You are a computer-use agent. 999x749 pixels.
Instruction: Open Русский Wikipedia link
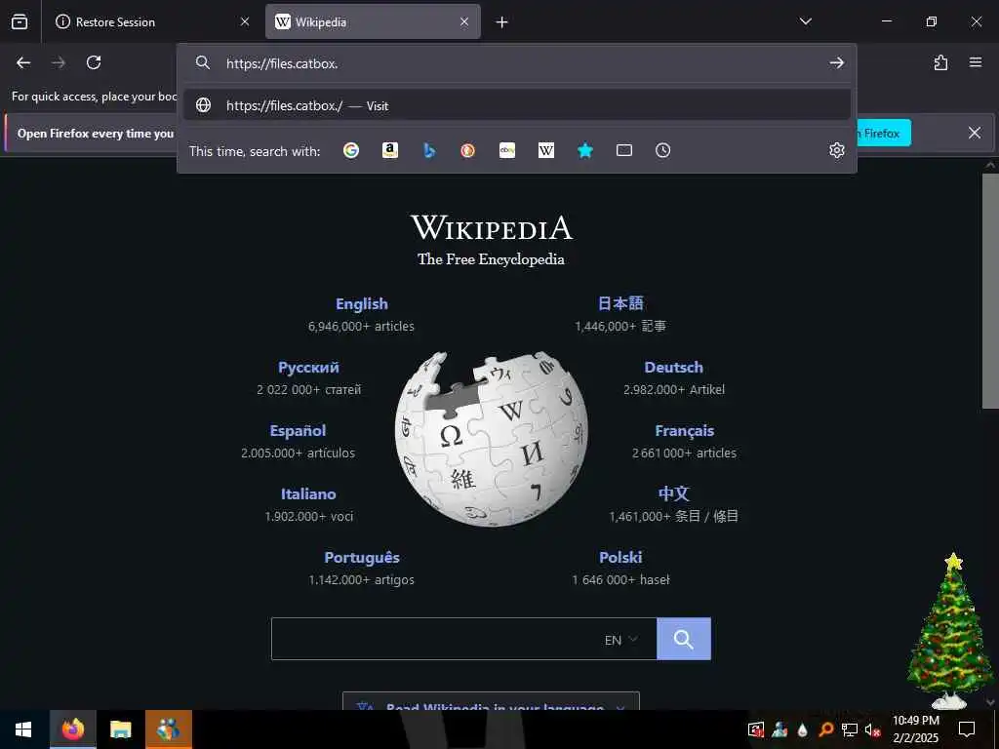[308, 368]
